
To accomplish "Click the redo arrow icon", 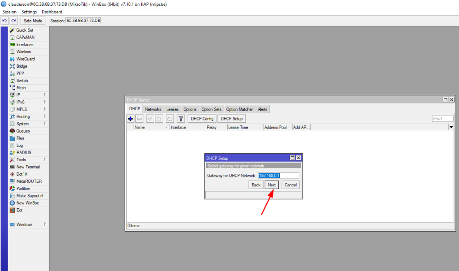I will click(x=13, y=21).
